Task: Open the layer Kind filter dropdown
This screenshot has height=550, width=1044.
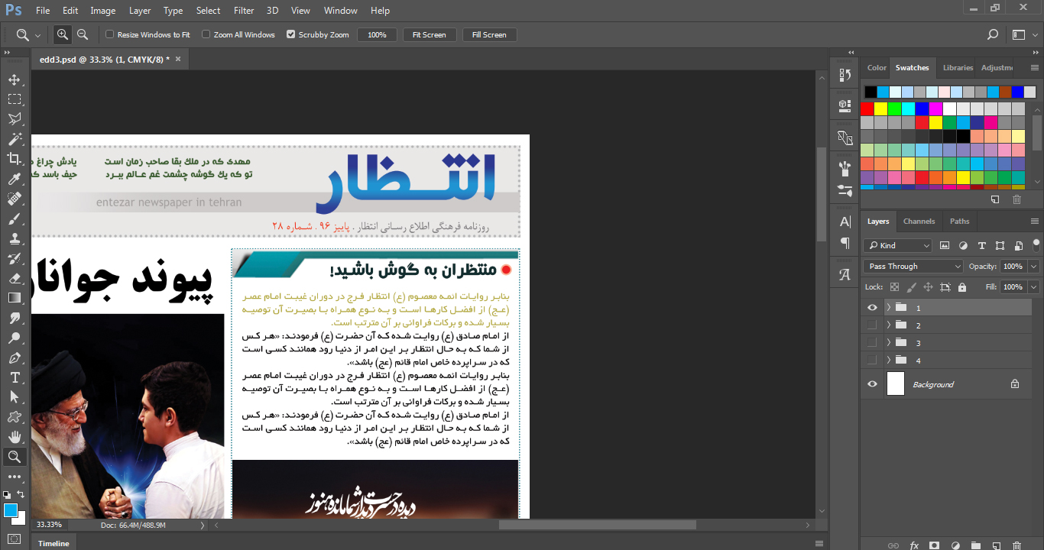Action: [x=898, y=245]
